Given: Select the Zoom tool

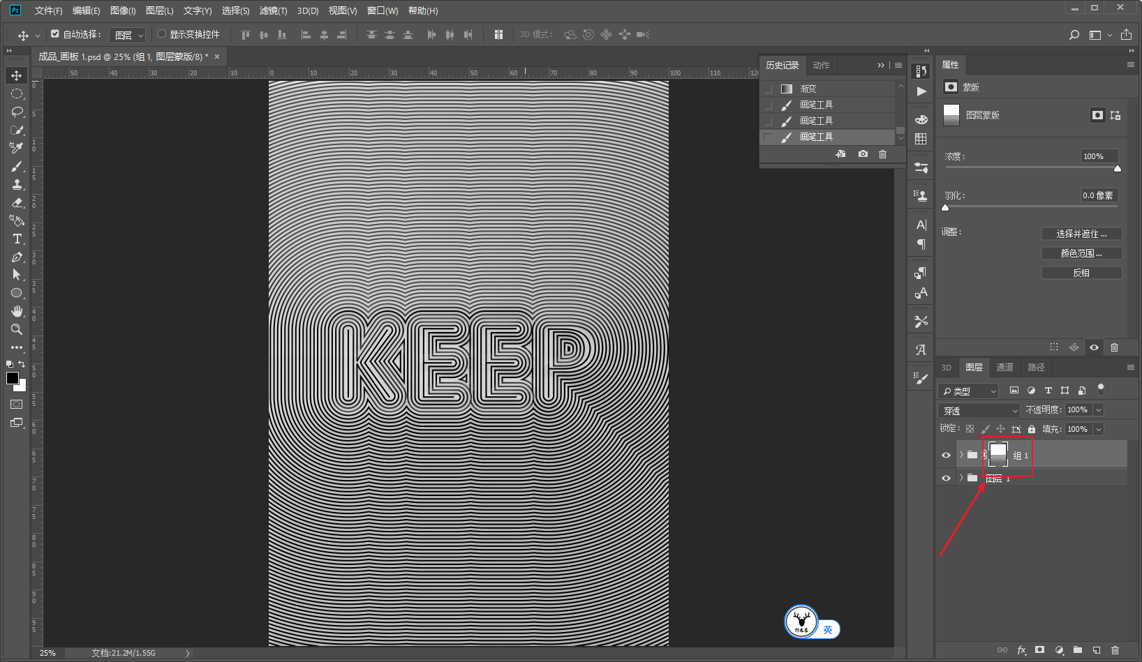Looking at the screenshot, I should tap(17, 329).
